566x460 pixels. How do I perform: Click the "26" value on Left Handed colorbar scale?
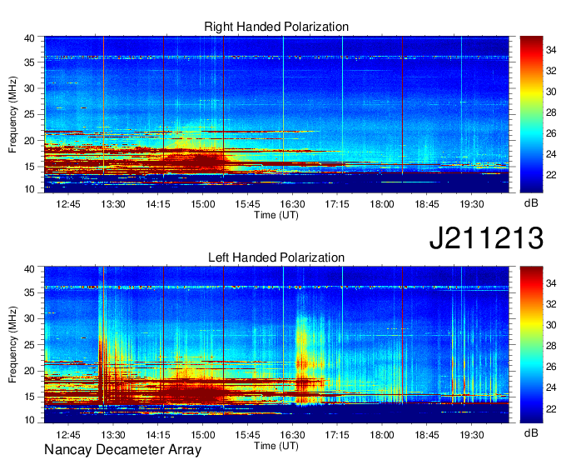(551, 367)
